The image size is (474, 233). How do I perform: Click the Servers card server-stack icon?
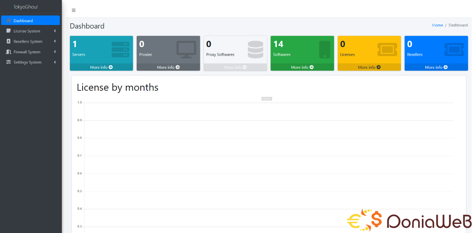120,50
